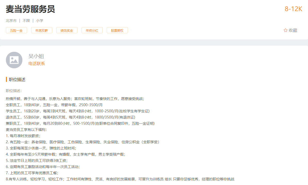Click item 3 about 全职每周至少休息一天

pyautogui.click(x=41, y=148)
